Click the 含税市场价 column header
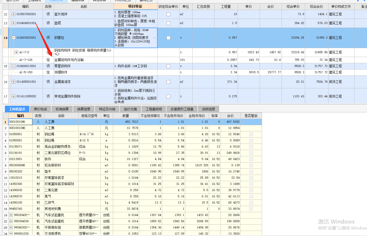The height and width of the screenshot is (236, 367). pos(197,116)
